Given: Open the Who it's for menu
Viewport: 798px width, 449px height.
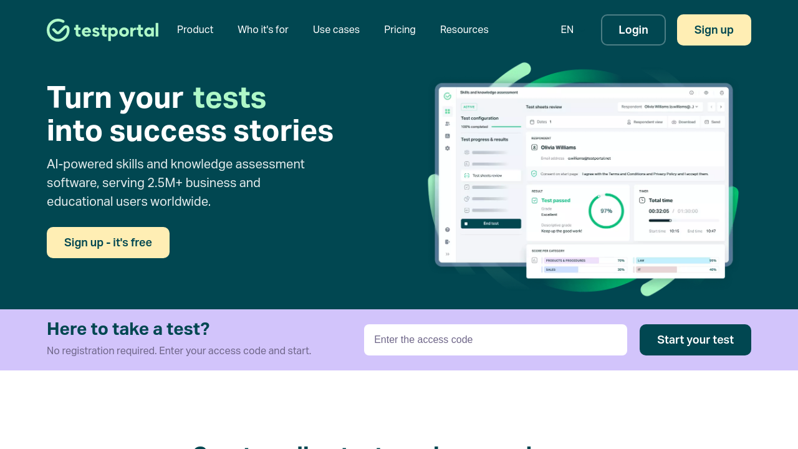Looking at the screenshot, I should pyautogui.click(x=263, y=30).
